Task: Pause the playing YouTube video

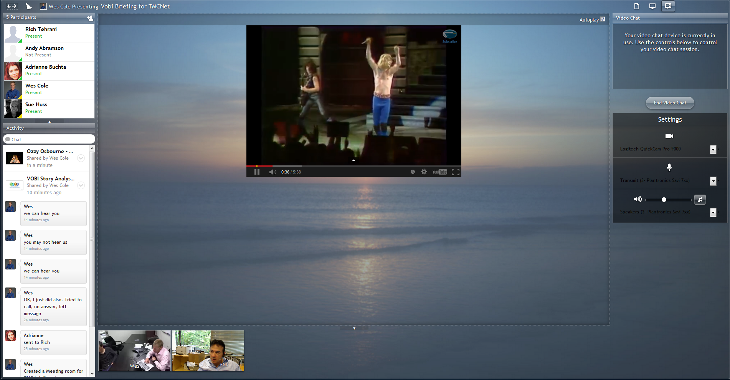Action: 257,172
